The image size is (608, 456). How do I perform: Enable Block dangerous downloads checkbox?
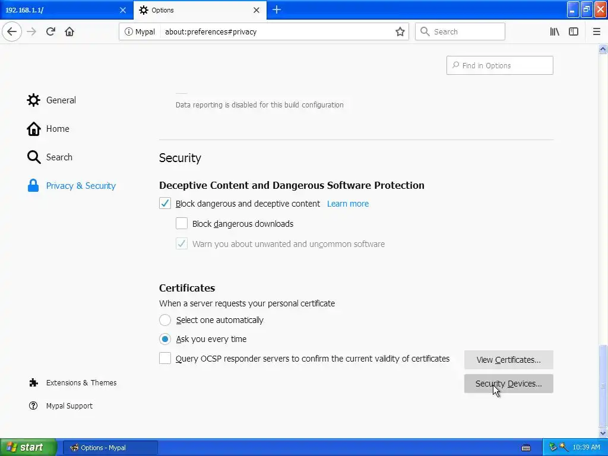pos(182,224)
